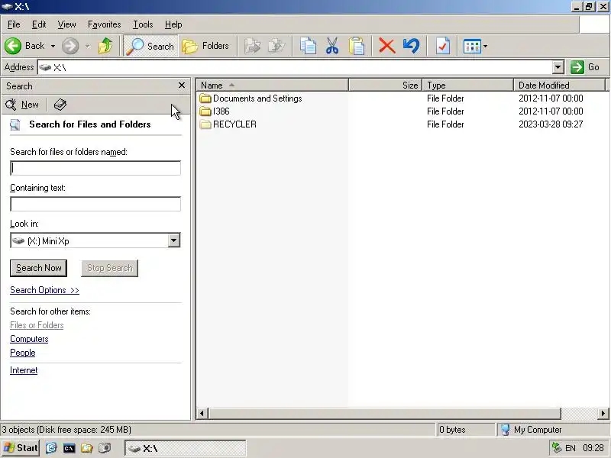Go up one folder level
This screenshot has height=458, width=611.
105,46
